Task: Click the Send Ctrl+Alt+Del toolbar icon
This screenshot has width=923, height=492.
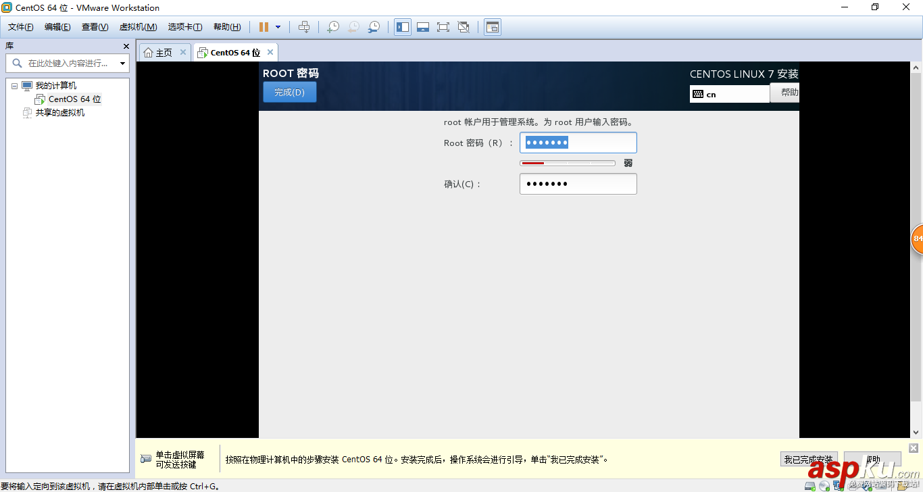Action: point(304,27)
